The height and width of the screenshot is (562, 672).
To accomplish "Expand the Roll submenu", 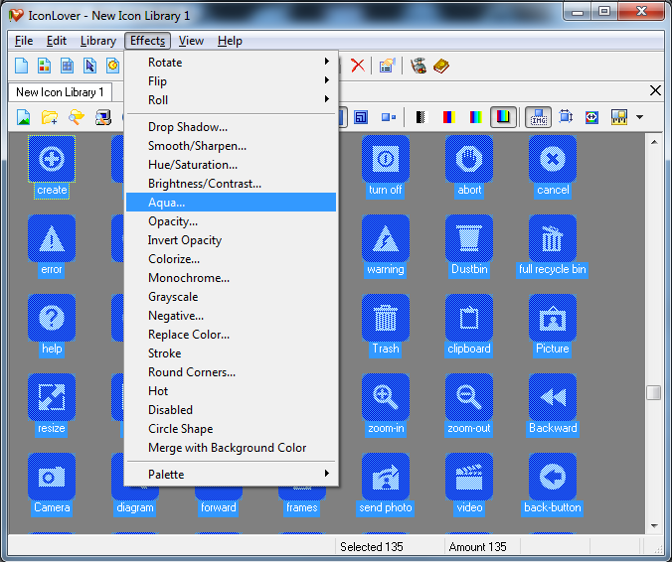I will (231, 99).
